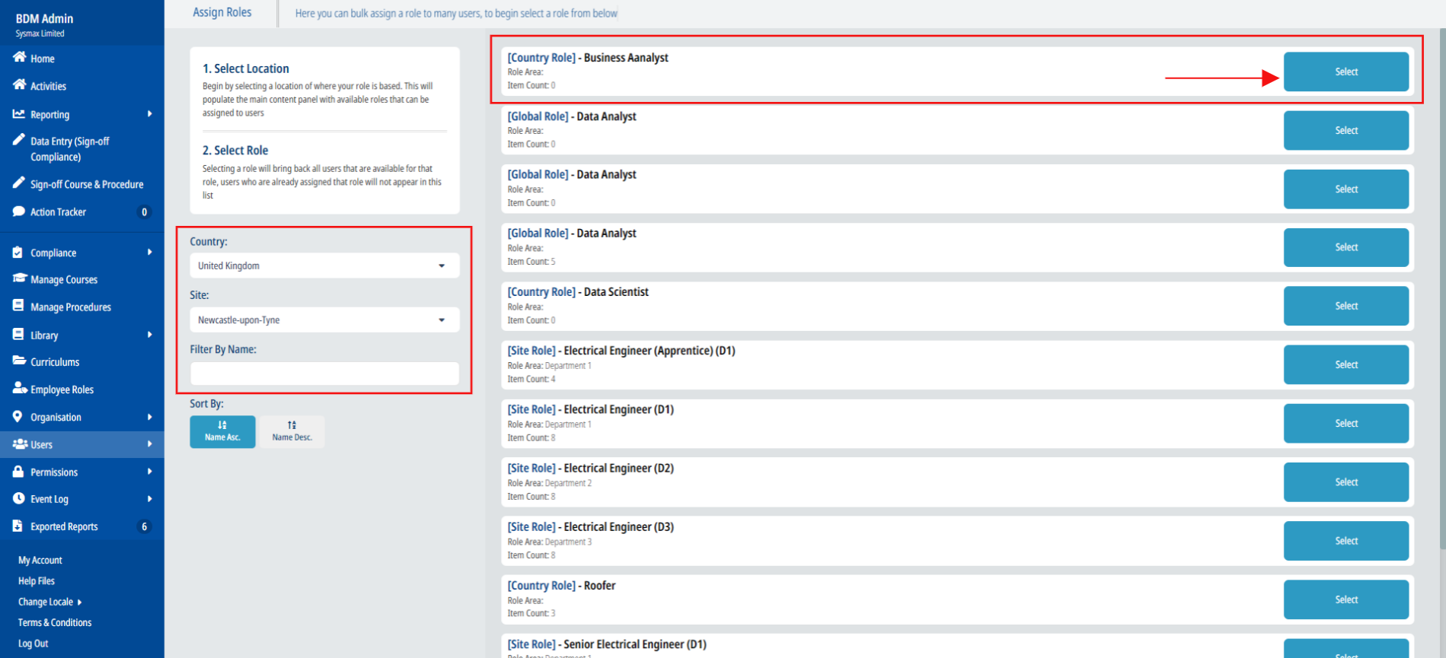Expand the Permissions submenu arrow

[x=149, y=472]
